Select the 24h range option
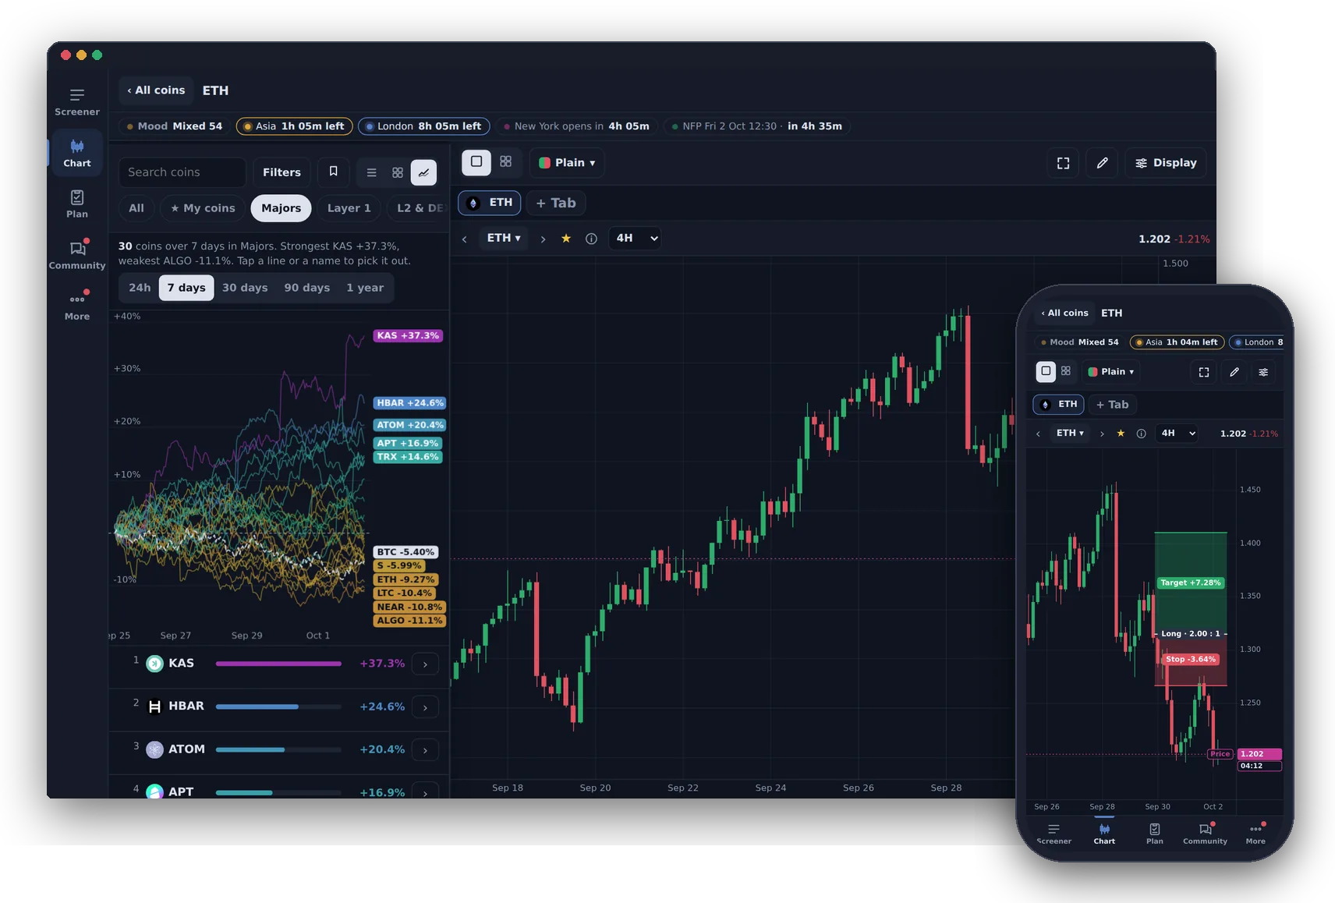 (x=140, y=288)
